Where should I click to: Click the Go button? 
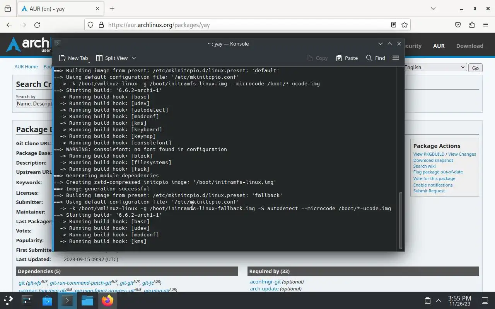(475, 68)
